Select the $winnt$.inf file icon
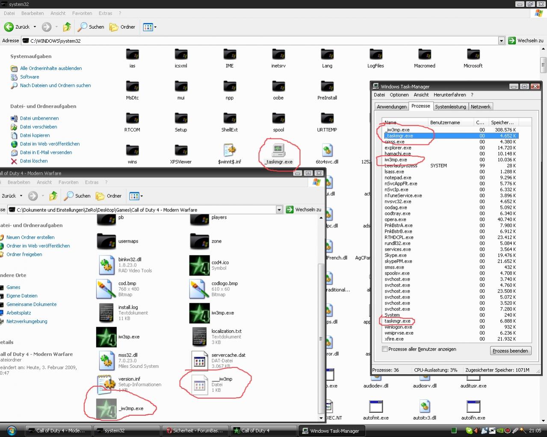The height and width of the screenshot is (437, 547). 230,150
